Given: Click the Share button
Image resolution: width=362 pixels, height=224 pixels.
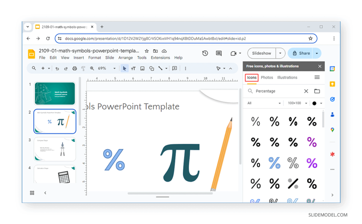Looking at the screenshot, I should click(x=300, y=53).
